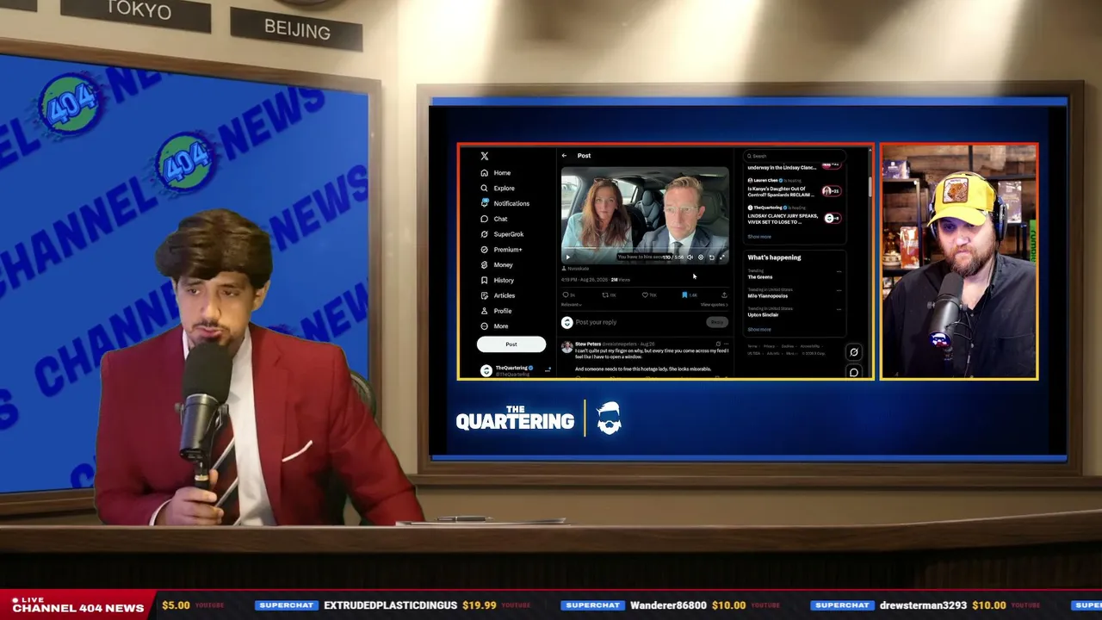The image size is (1102, 620).
Task: Like the post with heart icon
Action: [x=646, y=295]
